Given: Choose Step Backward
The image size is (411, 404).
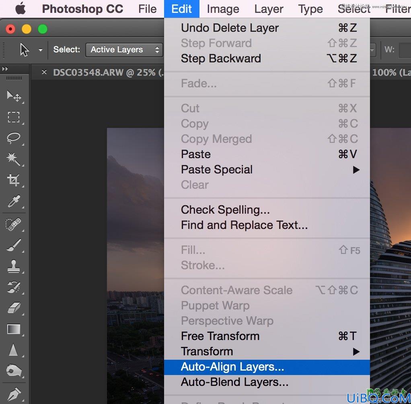Looking at the screenshot, I should click(x=267, y=58).
